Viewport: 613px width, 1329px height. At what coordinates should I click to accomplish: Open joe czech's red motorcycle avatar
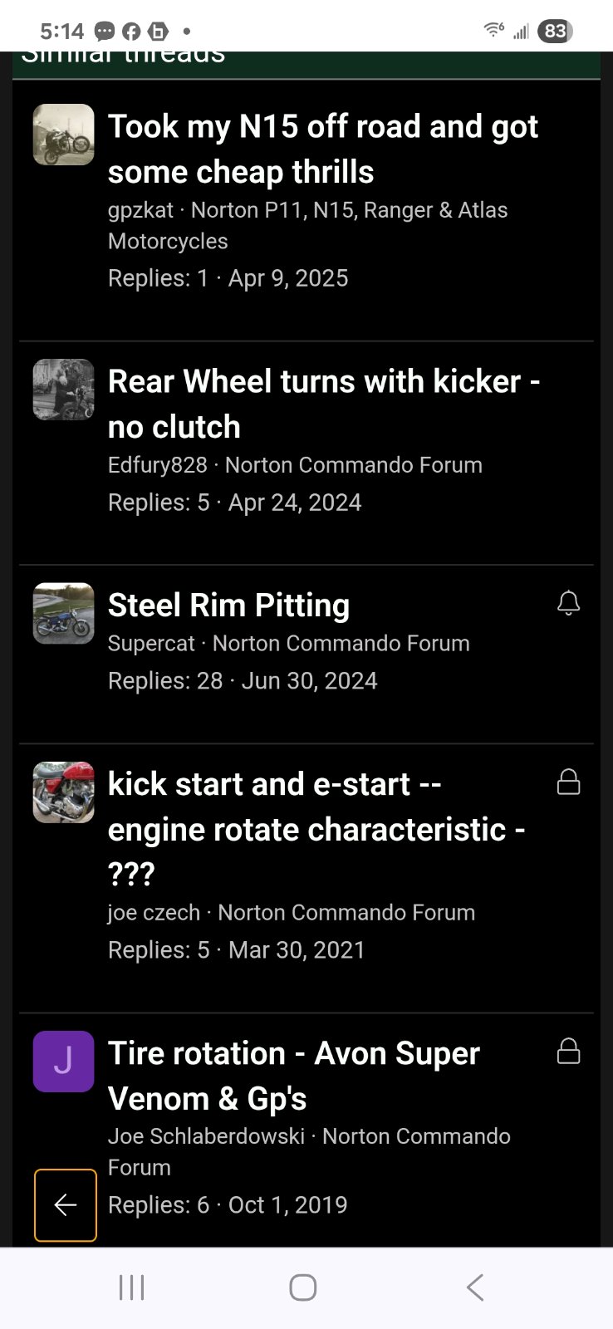(x=63, y=792)
